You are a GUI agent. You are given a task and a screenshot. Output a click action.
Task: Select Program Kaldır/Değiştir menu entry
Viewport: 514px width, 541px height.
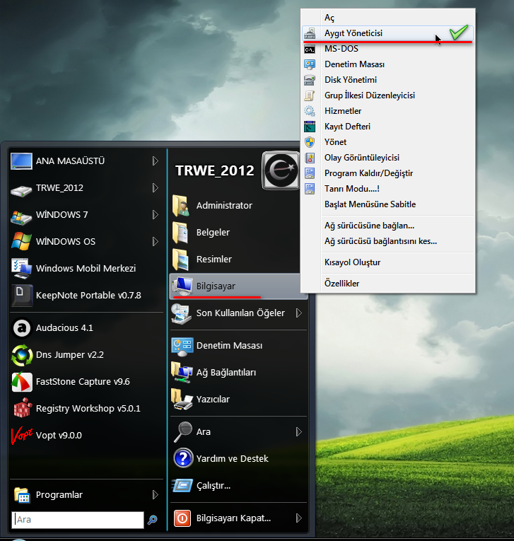pyautogui.click(x=388, y=173)
